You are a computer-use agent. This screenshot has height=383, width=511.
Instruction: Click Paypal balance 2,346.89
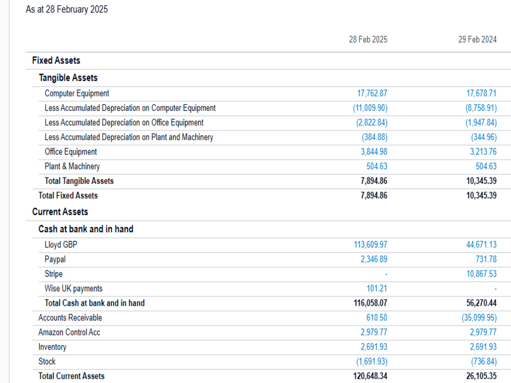(x=374, y=259)
